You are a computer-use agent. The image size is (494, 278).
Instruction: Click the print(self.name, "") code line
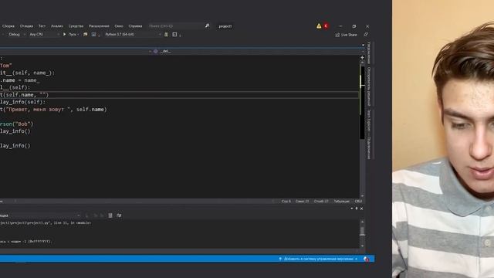(x=25, y=94)
